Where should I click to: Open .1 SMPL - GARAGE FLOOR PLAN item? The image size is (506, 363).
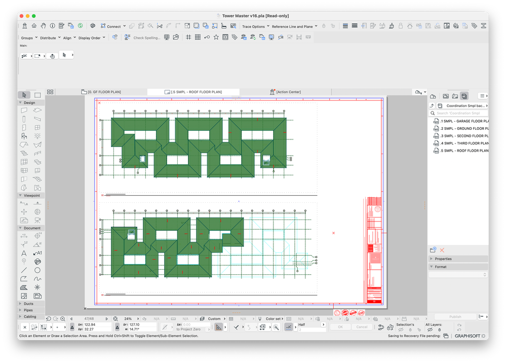[x=461, y=121]
